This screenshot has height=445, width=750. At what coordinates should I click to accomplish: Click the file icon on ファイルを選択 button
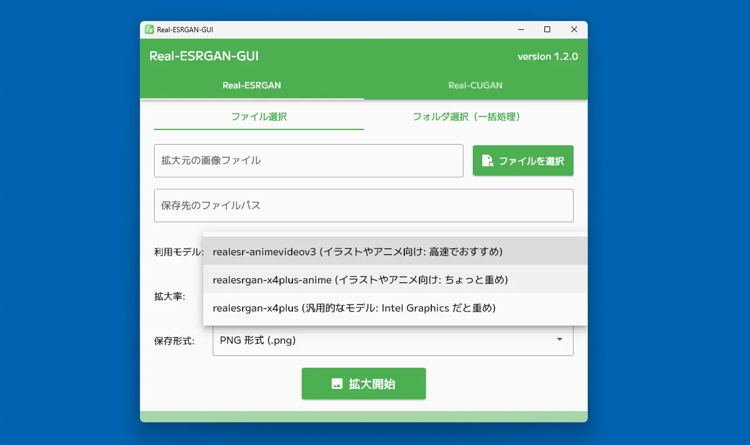(x=487, y=160)
